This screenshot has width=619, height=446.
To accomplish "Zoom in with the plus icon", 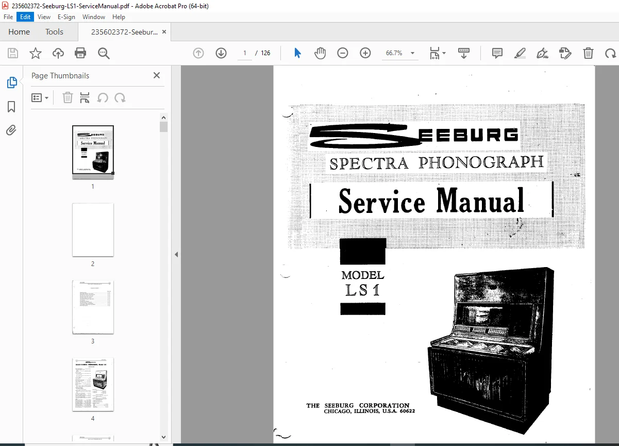I will (x=365, y=53).
